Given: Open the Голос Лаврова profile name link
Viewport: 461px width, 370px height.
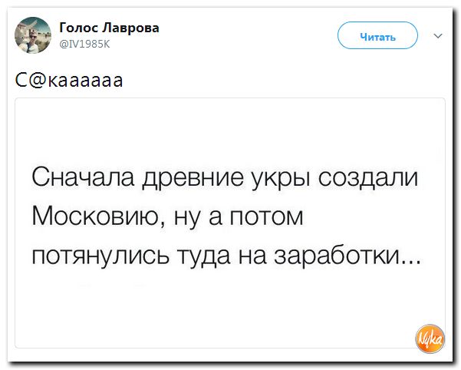Looking at the screenshot, I should (109, 27).
